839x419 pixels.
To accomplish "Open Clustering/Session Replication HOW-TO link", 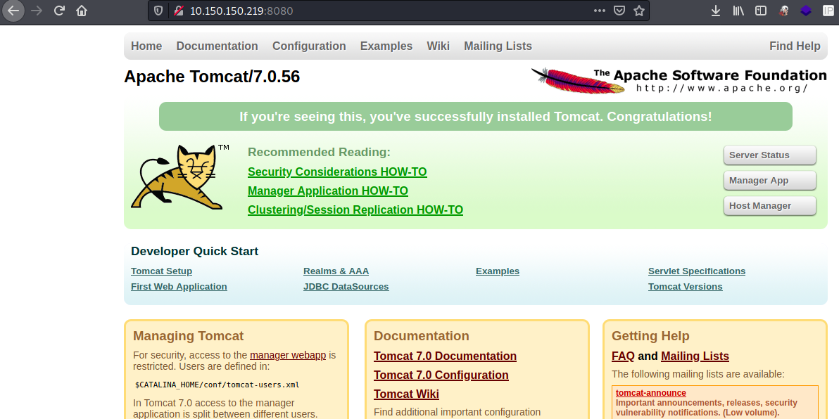I will [x=355, y=210].
